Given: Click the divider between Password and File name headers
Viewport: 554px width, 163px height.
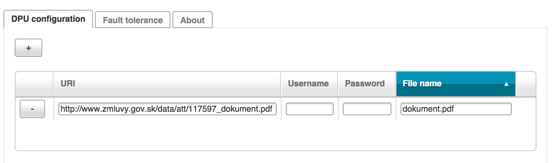Looking at the screenshot, I should [396, 84].
